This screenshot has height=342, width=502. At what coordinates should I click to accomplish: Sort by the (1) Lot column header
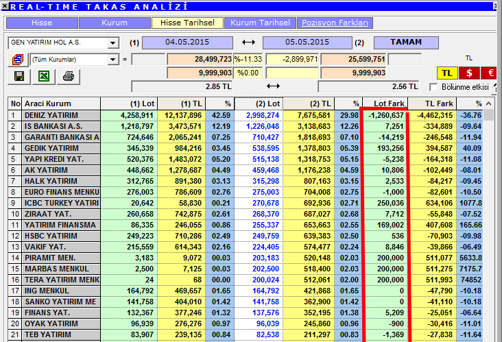(x=129, y=103)
